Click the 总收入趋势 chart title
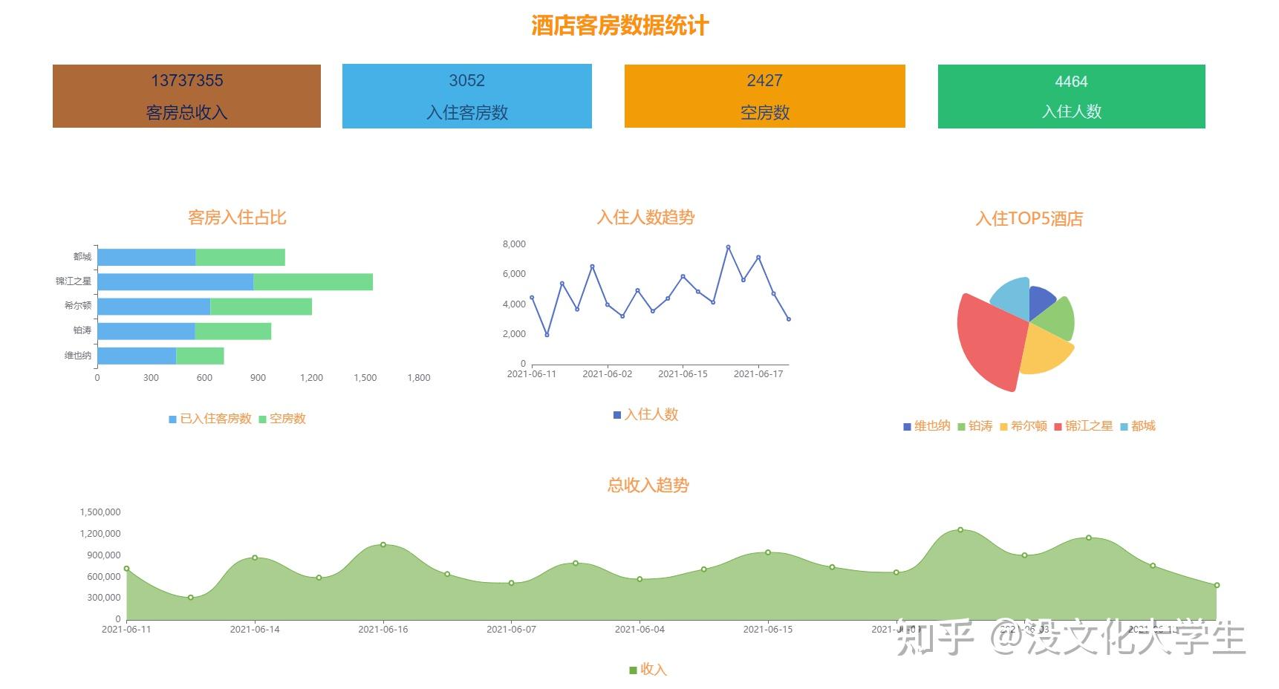The height and width of the screenshot is (689, 1279). tap(648, 485)
